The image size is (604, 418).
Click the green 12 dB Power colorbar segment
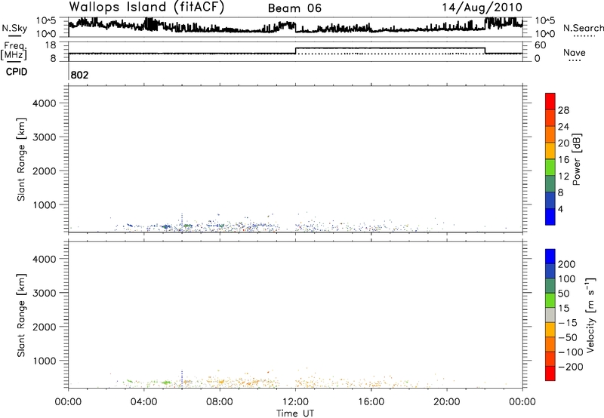pyautogui.click(x=550, y=167)
